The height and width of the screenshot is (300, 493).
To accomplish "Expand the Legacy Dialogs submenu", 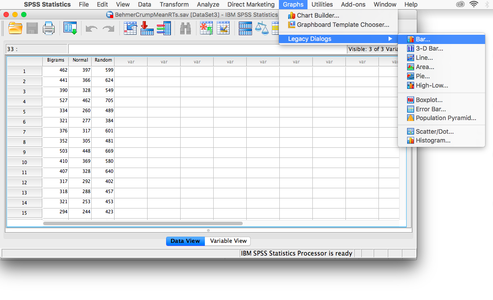I will coord(338,39).
